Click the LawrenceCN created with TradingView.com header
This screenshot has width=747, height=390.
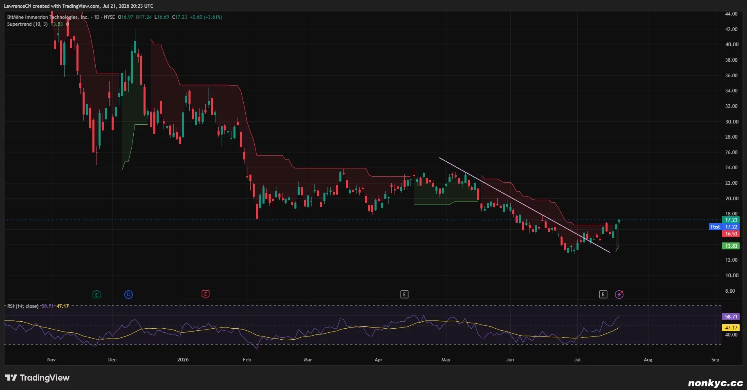(x=79, y=6)
